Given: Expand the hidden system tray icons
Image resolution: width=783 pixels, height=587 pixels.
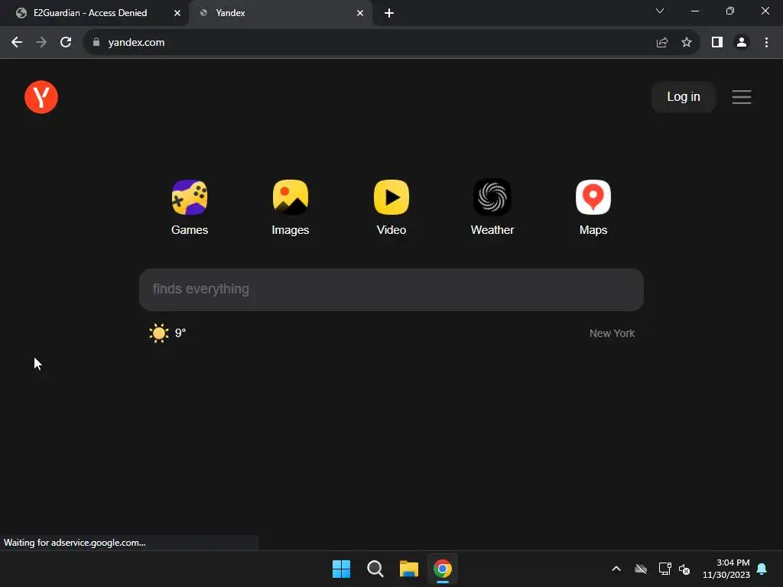Looking at the screenshot, I should click(x=616, y=569).
